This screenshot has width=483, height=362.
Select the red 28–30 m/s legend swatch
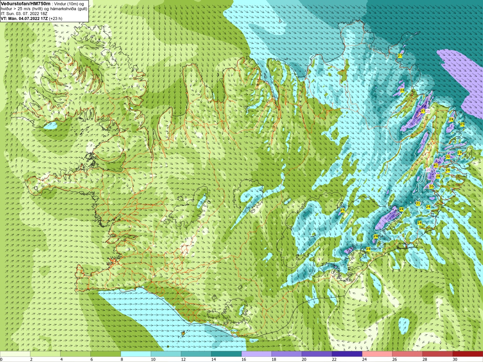click(x=438, y=354)
